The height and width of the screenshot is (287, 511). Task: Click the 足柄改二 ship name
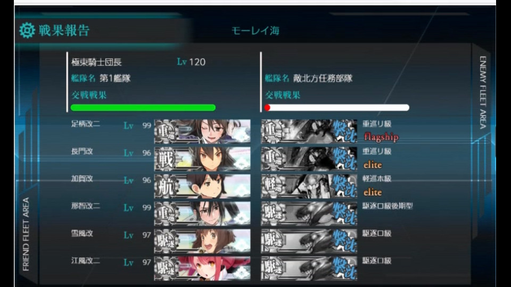(x=86, y=124)
